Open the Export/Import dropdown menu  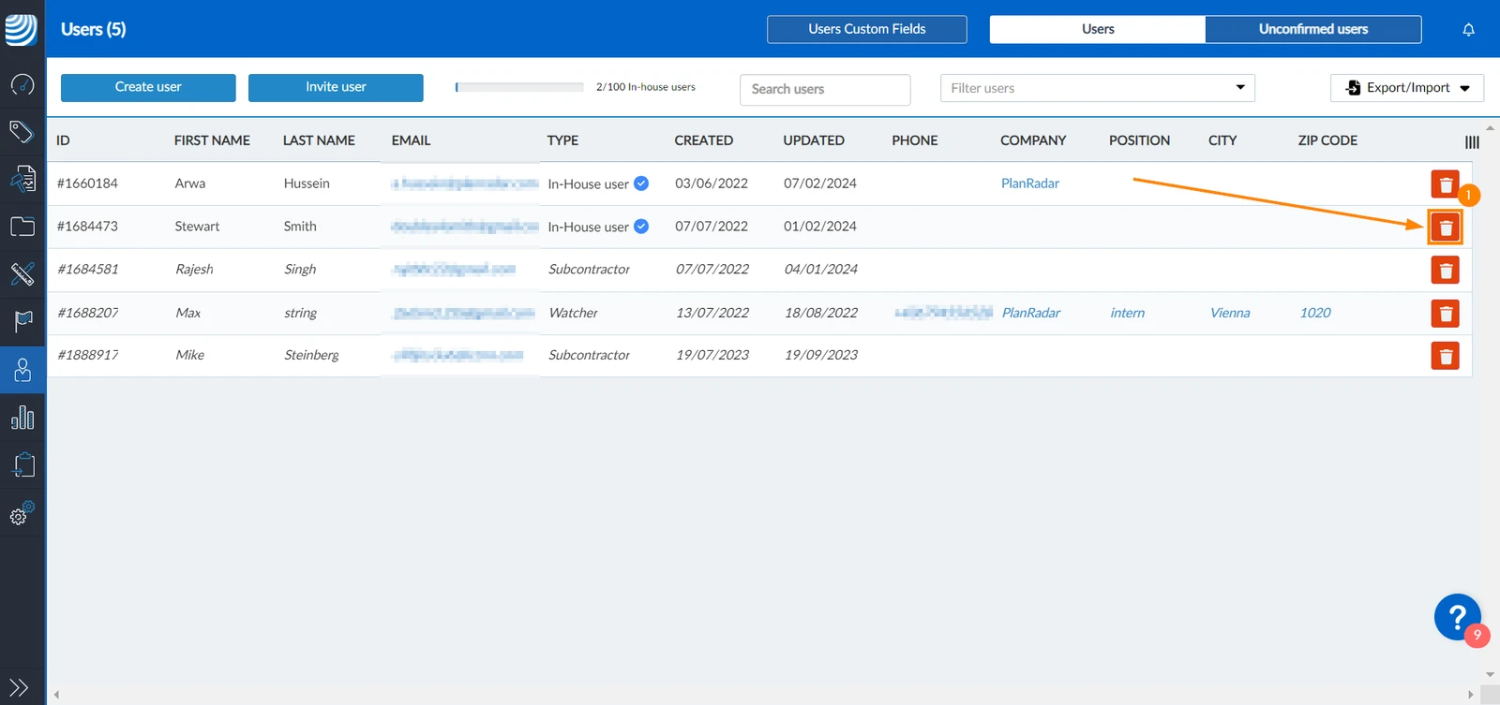tap(1406, 88)
